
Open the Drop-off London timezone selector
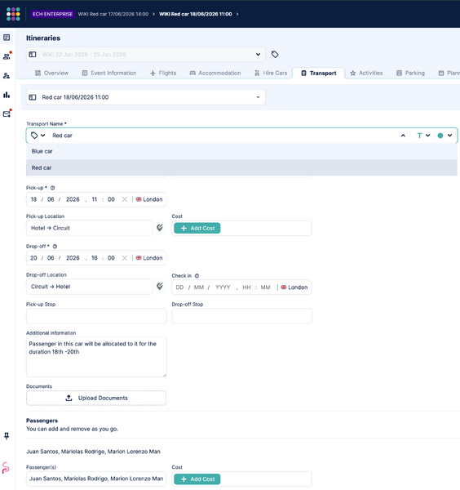[149, 258]
